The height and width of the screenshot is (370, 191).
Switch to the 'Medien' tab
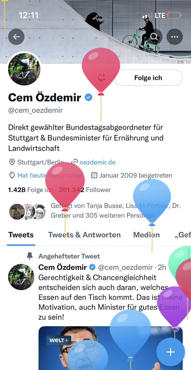(x=146, y=235)
